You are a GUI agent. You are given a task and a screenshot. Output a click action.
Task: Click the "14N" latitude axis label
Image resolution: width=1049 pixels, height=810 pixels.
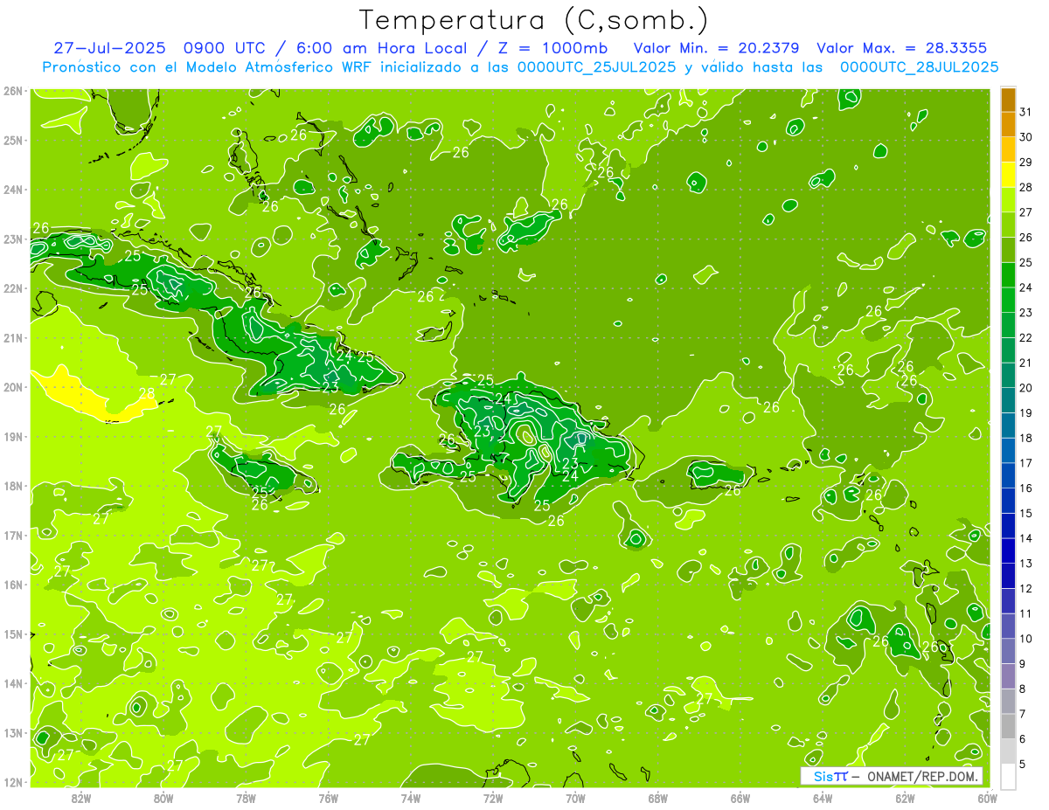pyautogui.click(x=12, y=683)
